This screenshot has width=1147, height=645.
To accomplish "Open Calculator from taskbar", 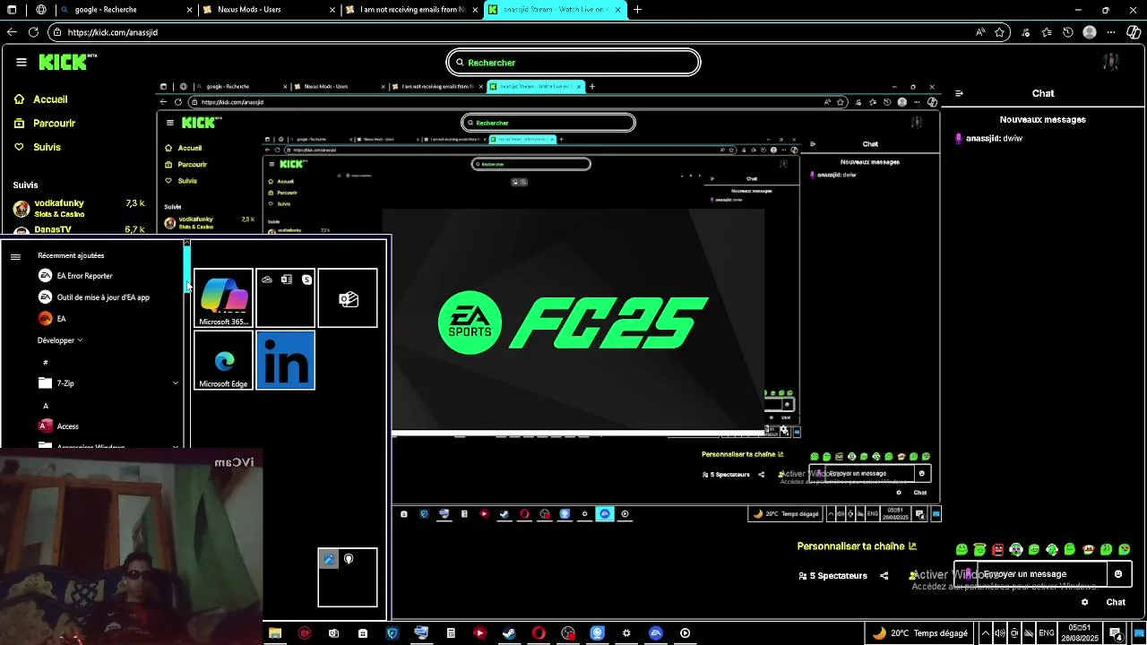I will tap(451, 633).
